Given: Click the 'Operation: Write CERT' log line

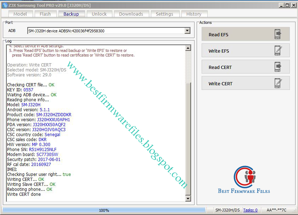Looking at the screenshot, I should point(29,65).
